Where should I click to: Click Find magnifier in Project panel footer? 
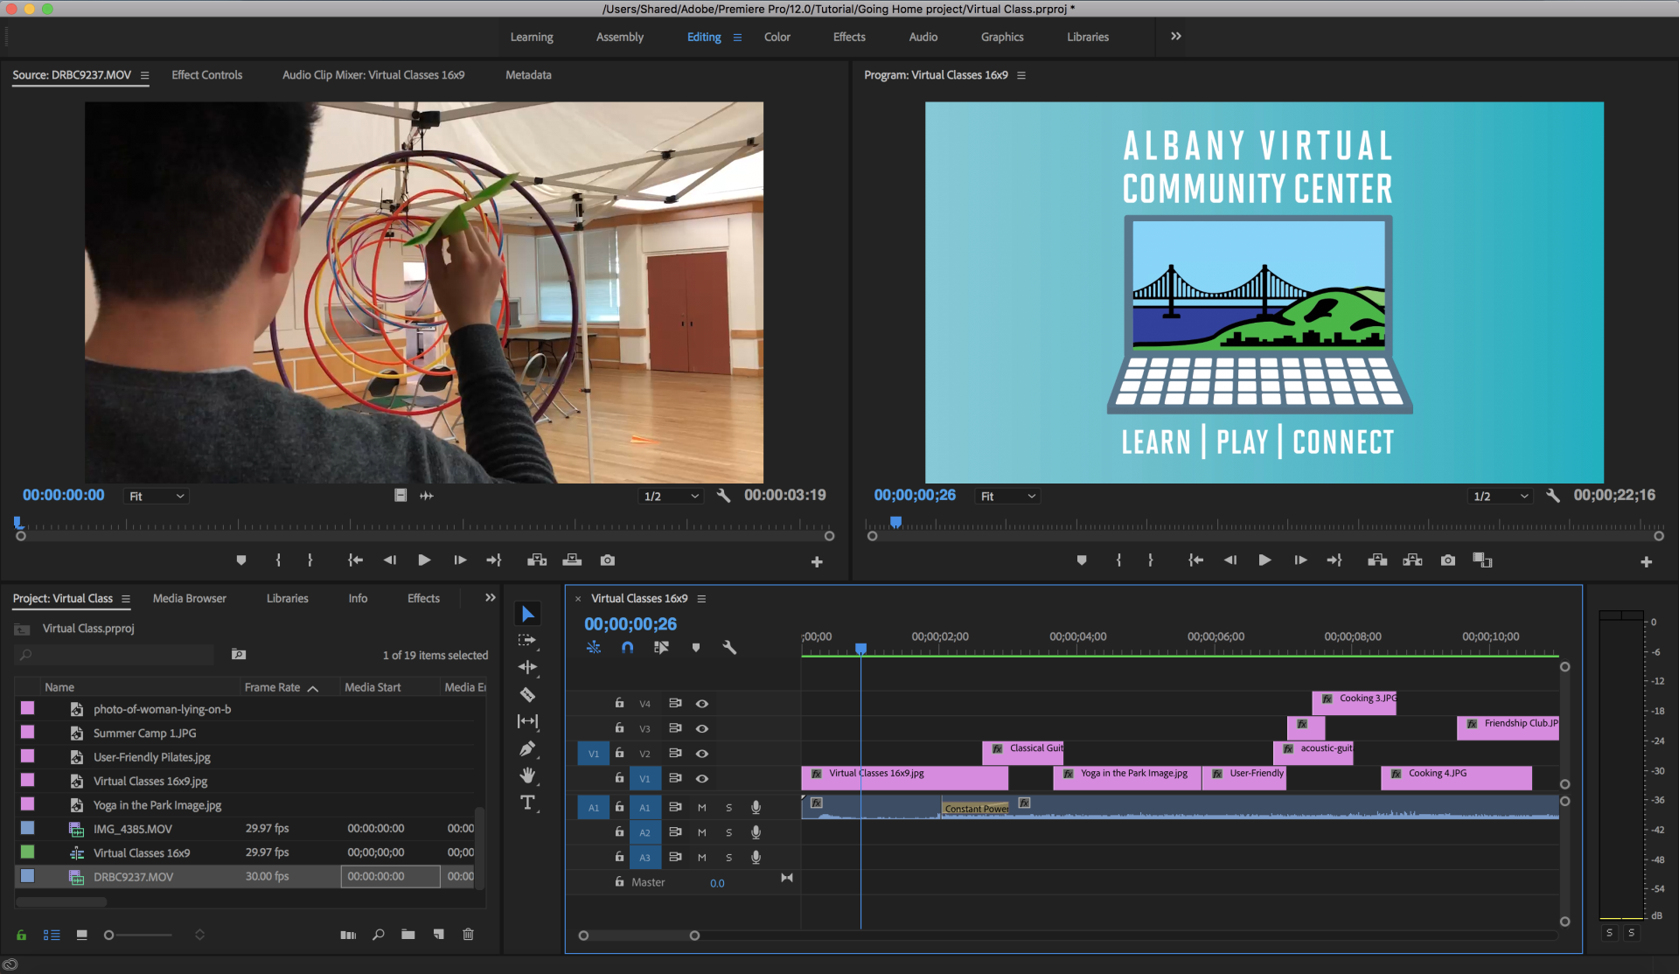(378, 935)
